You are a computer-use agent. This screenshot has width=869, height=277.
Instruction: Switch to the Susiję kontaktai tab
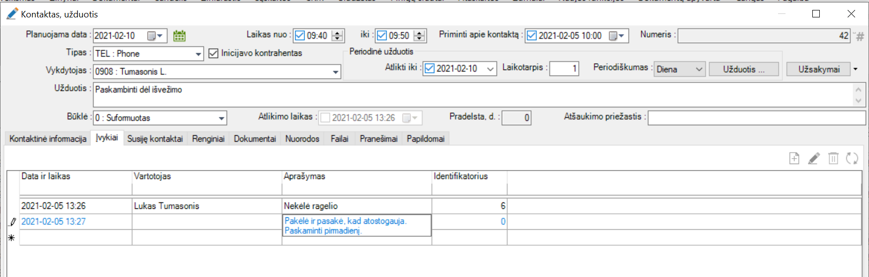point(155,139)
